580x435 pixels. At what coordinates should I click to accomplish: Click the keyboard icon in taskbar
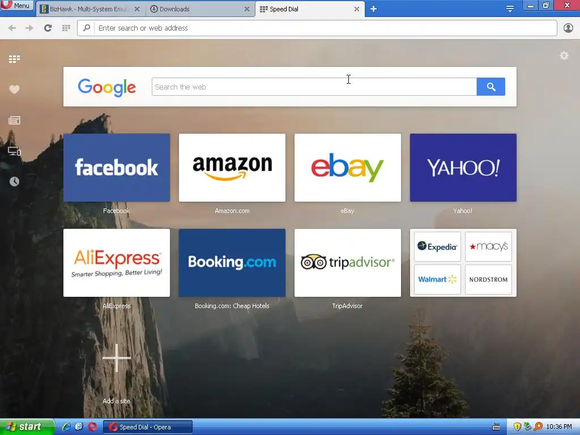[496, 427]
